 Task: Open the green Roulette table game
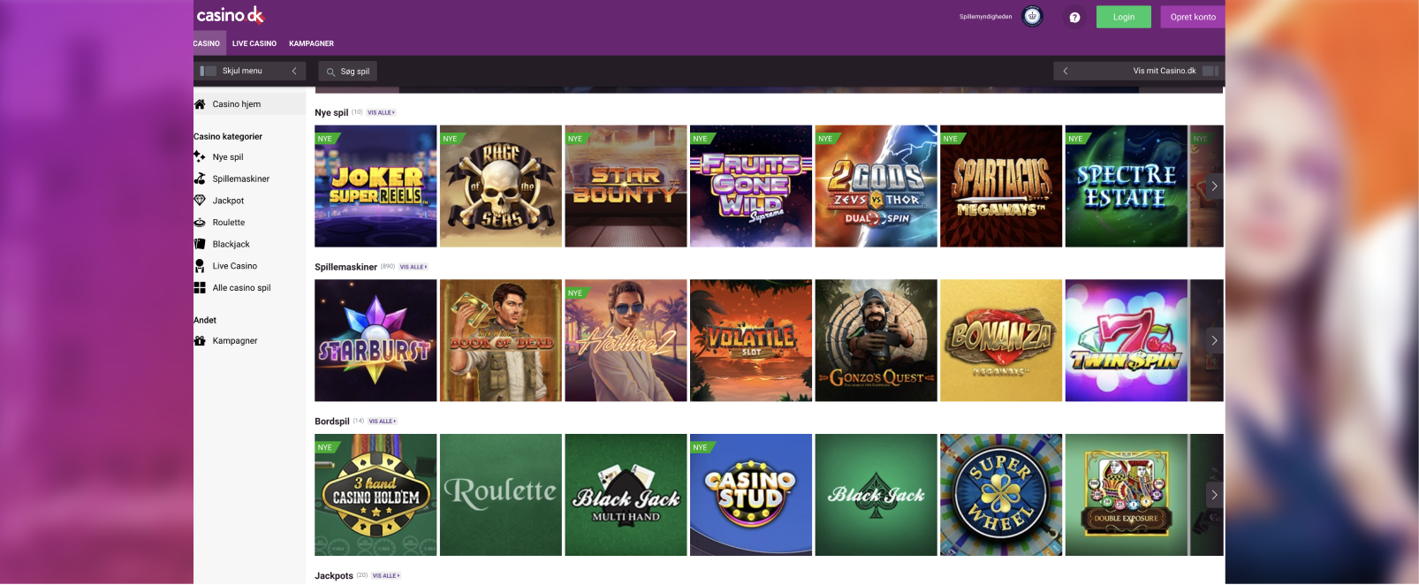tap(501, 495)
